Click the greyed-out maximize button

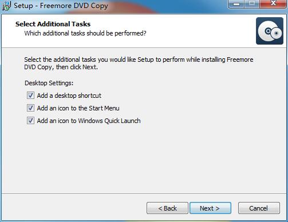click(252, 4)
